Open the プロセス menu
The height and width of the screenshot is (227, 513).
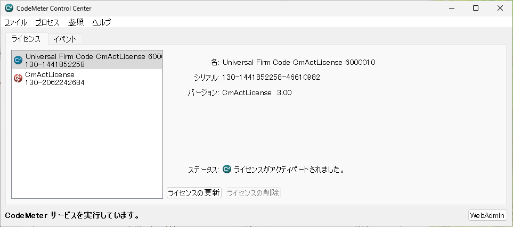point(47,22)
